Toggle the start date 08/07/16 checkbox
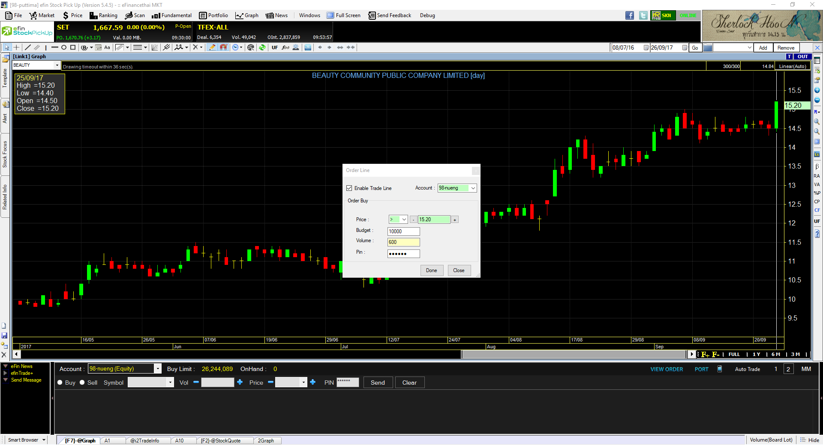The height and width of the screenshot is (445, 823). coord(646,47)
